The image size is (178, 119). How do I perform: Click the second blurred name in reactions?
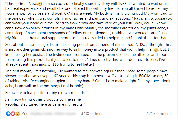[65, 114]
